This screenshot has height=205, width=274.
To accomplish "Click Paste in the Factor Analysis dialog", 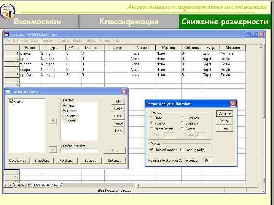I will click(x=118, y=109).
